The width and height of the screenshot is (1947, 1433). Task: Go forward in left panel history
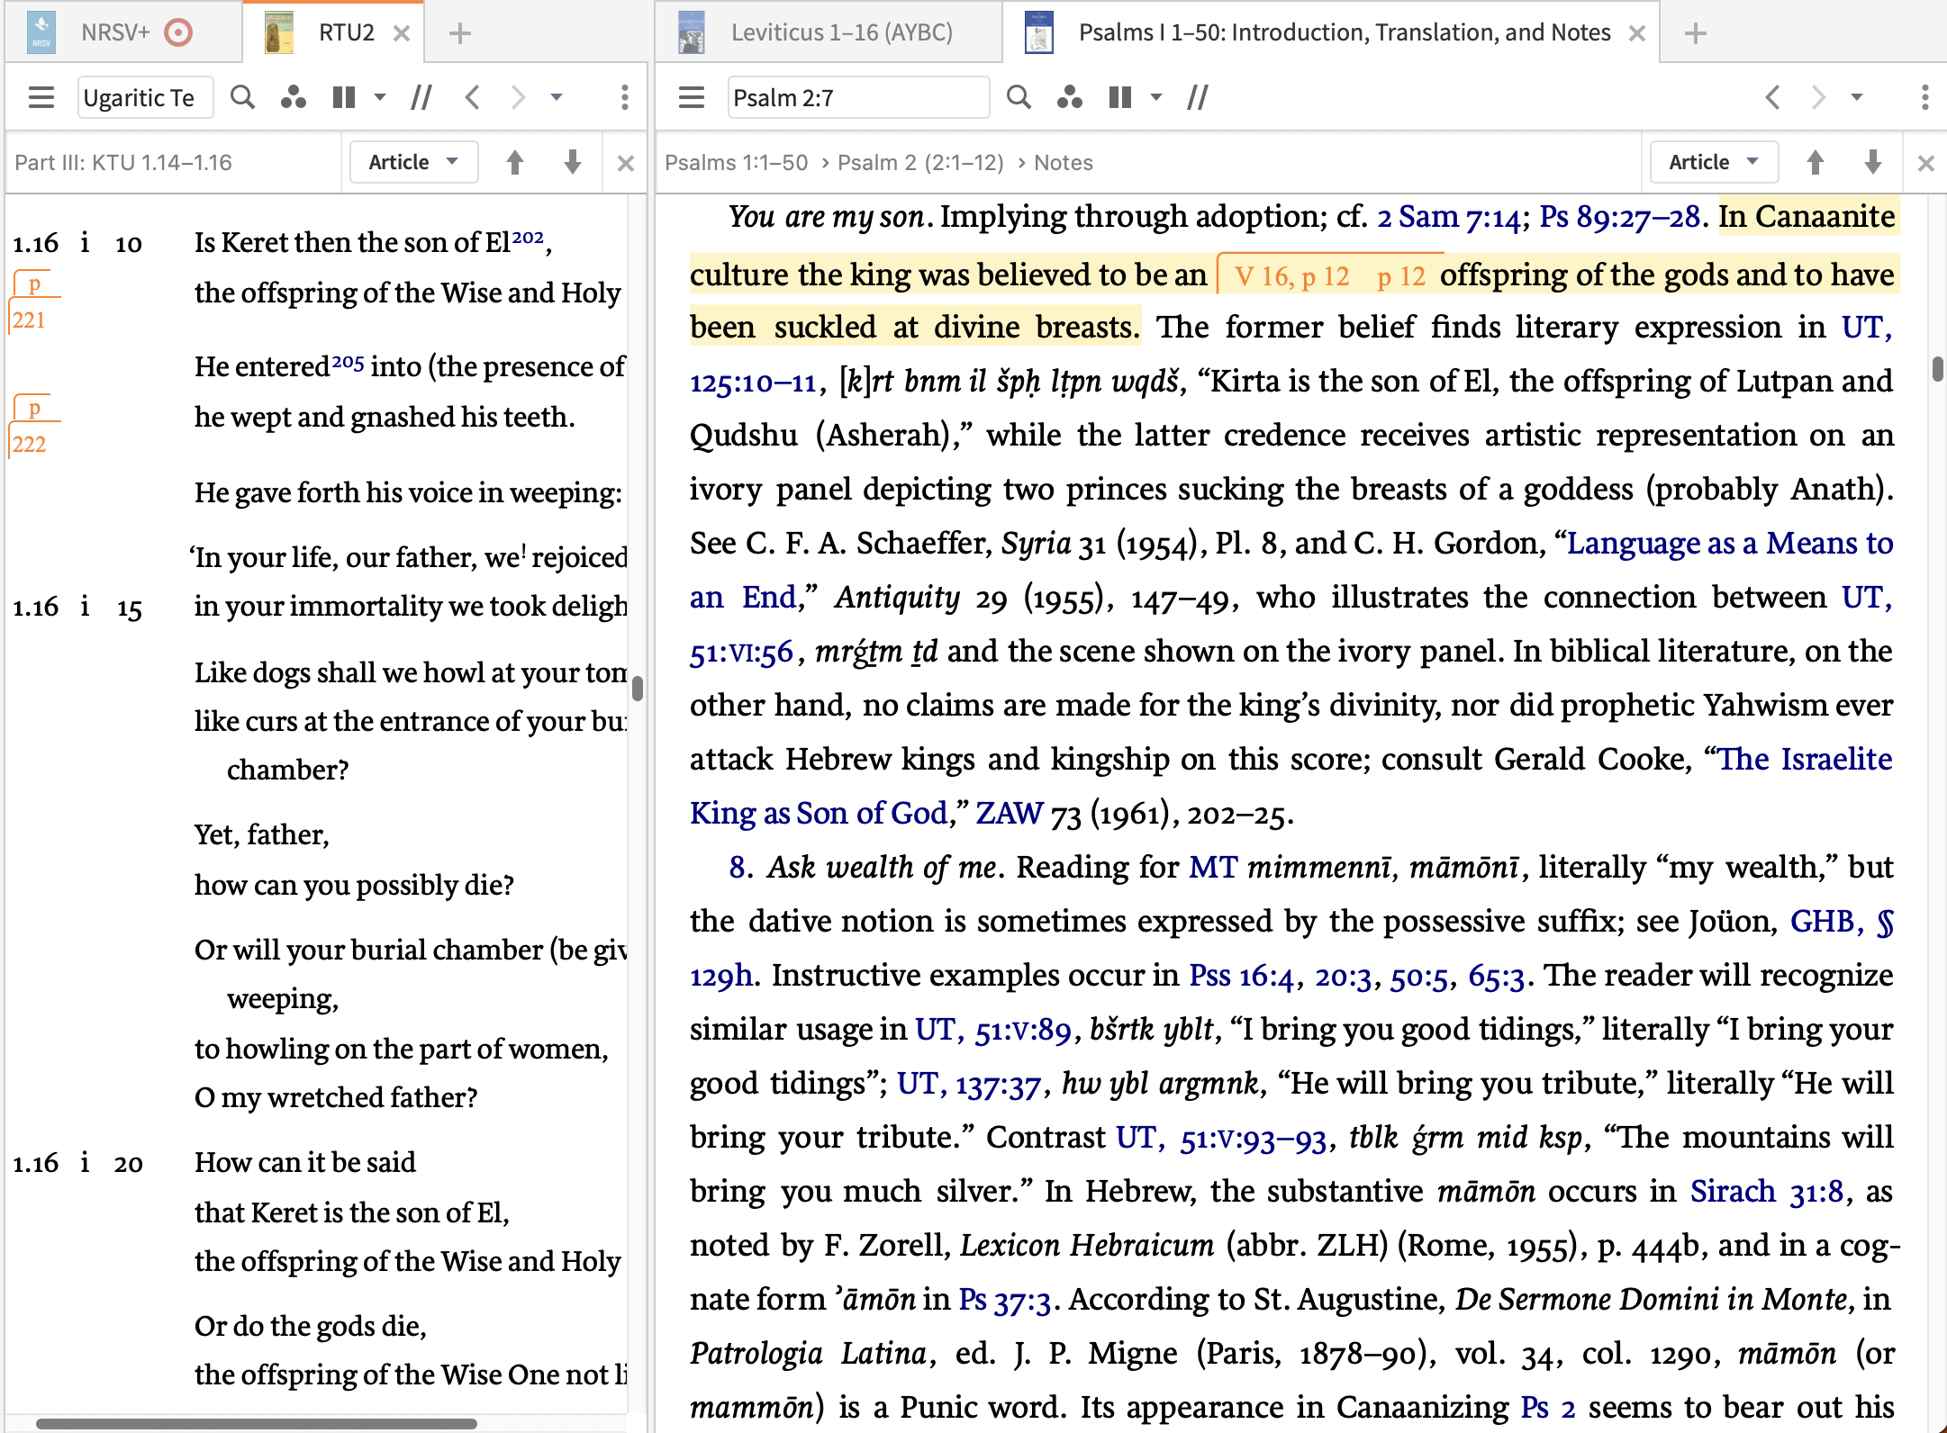point(518,97)
